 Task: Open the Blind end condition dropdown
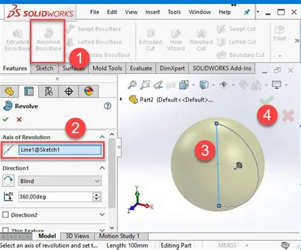[x=60, y=181]
